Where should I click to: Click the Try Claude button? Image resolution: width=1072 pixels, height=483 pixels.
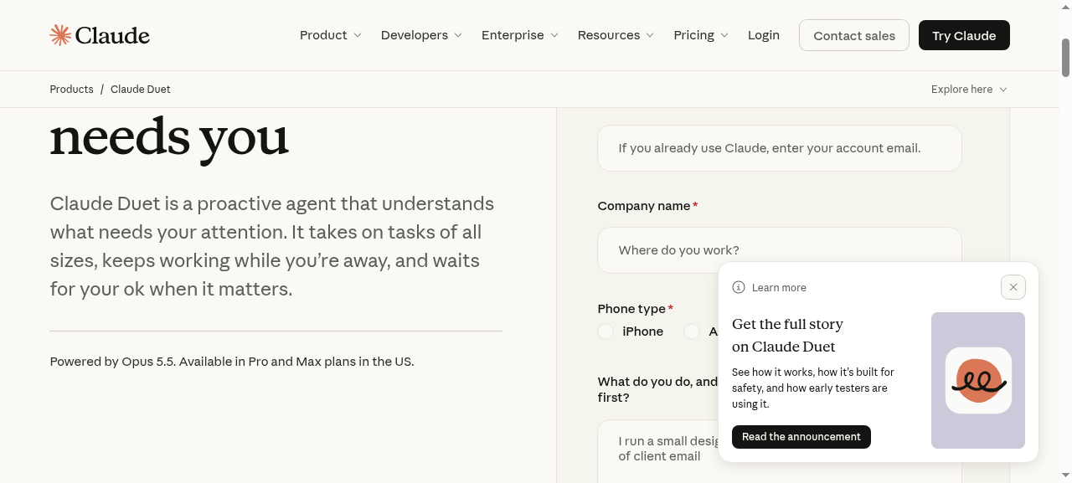(964, 35)
